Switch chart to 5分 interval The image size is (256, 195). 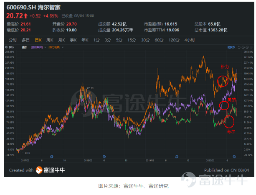click(x=119, y=40)
